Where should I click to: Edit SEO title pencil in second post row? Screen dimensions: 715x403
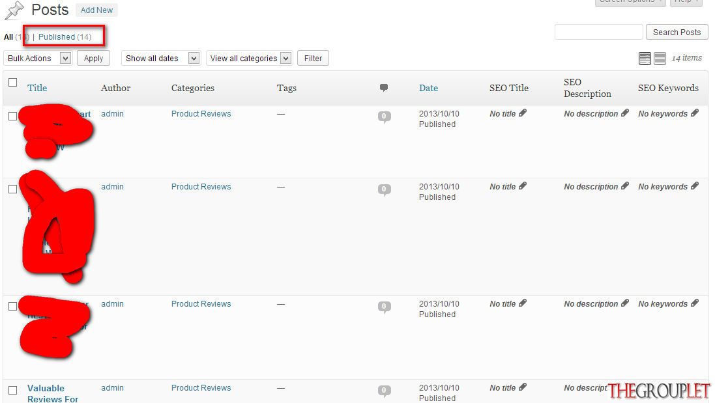pyautogui.click(x=523, y=186)
